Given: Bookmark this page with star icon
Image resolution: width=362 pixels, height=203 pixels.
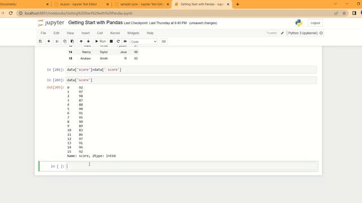Looking at the screenshot, I should pos(344,14).
